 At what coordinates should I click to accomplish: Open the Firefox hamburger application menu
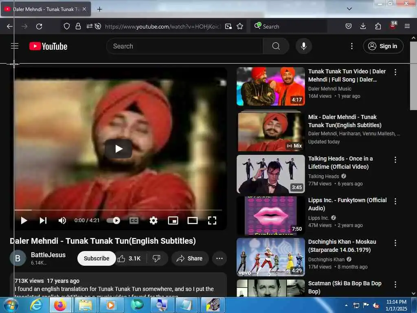(x=407, y=26)
